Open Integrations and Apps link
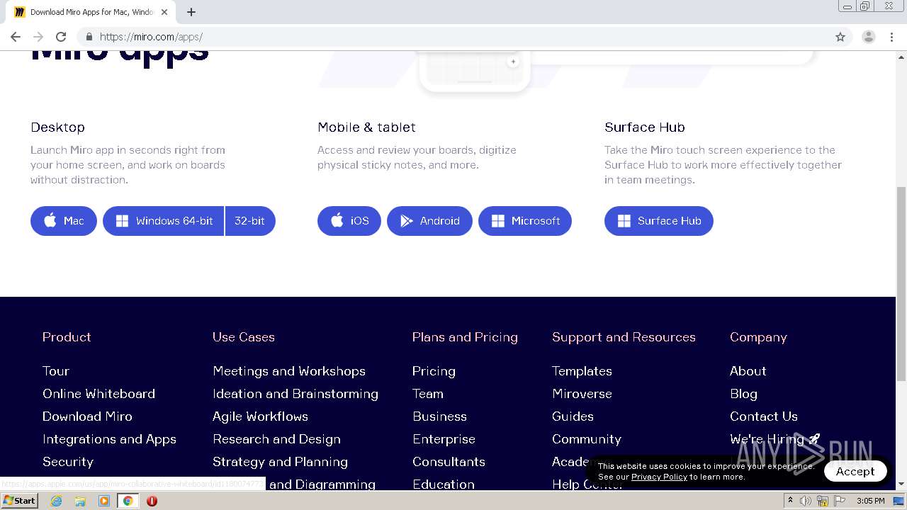The height and width of the screenshot is (510, 907). pos(109,439)
